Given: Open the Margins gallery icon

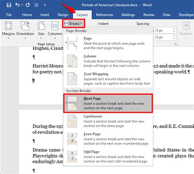Looking at the screenshot, I should point(8,26).
